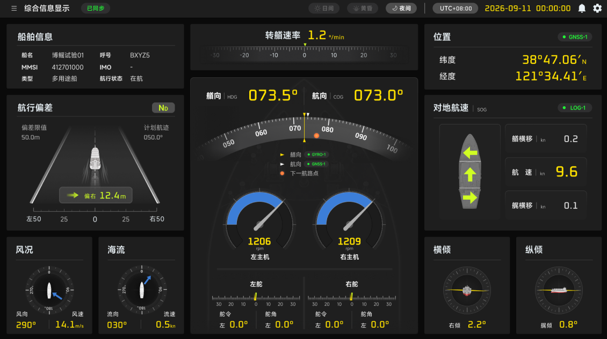Open the UTC+08:00 time zone selector
Viewport: 607px width, 339px height.
click(x=456, y=8)
